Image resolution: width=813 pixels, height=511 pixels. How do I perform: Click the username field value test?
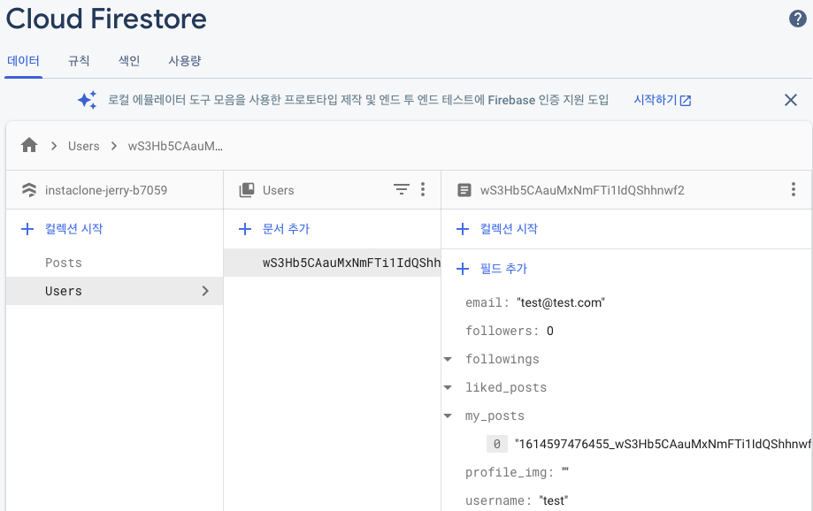point(553,500)
